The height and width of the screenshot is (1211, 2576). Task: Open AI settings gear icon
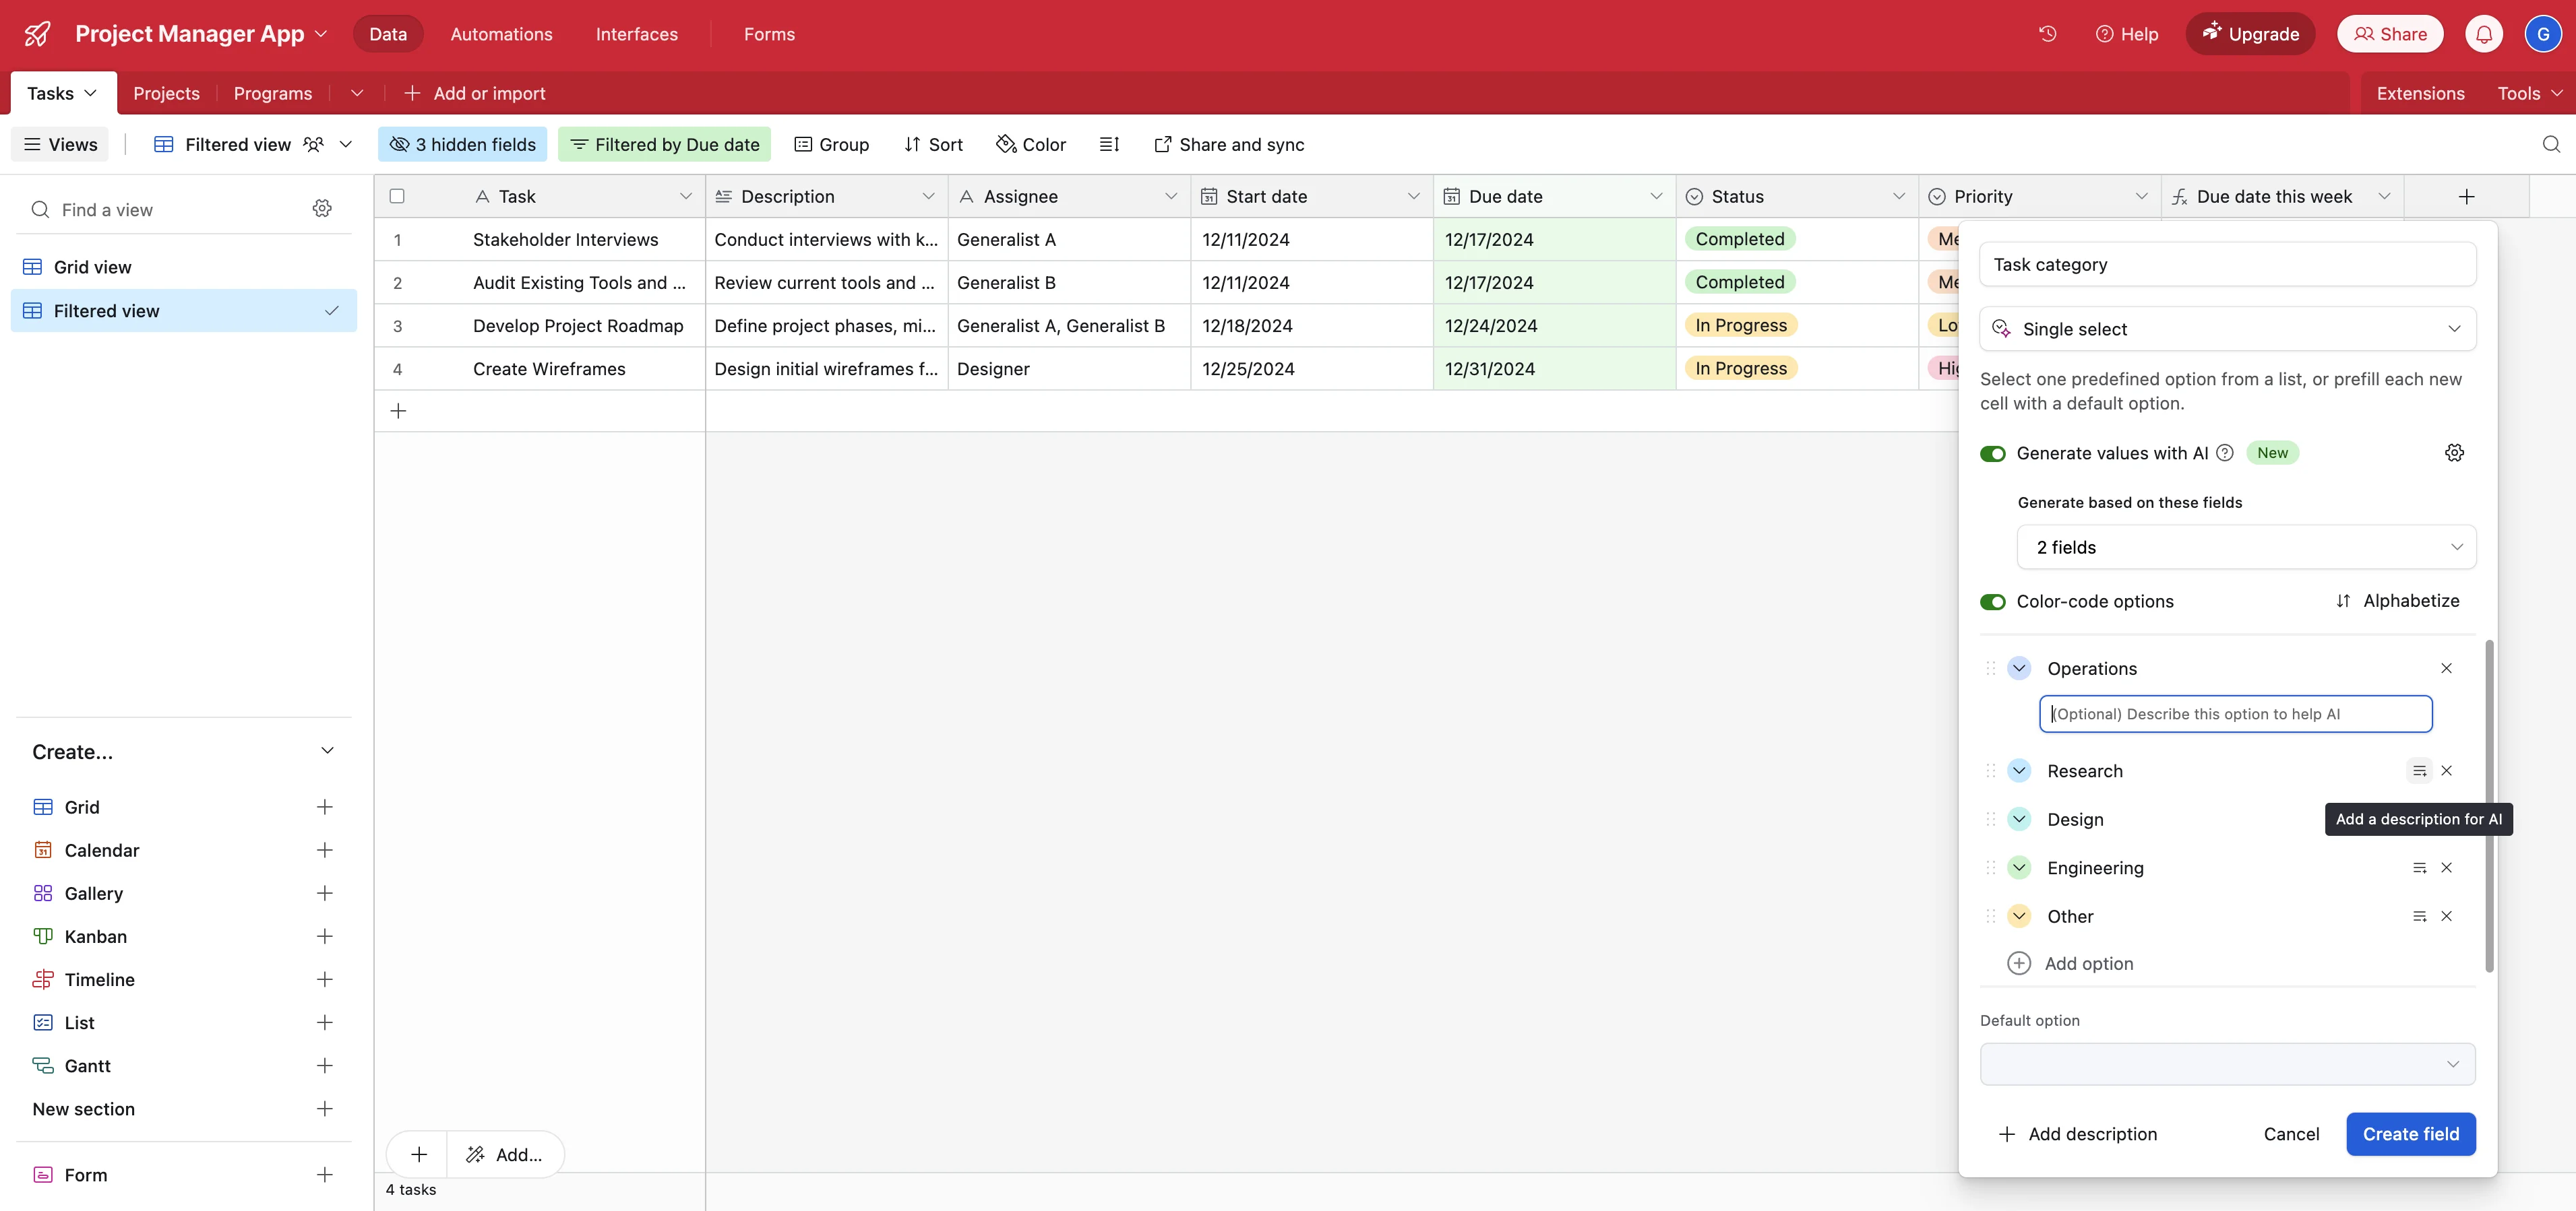[2454, 453]
